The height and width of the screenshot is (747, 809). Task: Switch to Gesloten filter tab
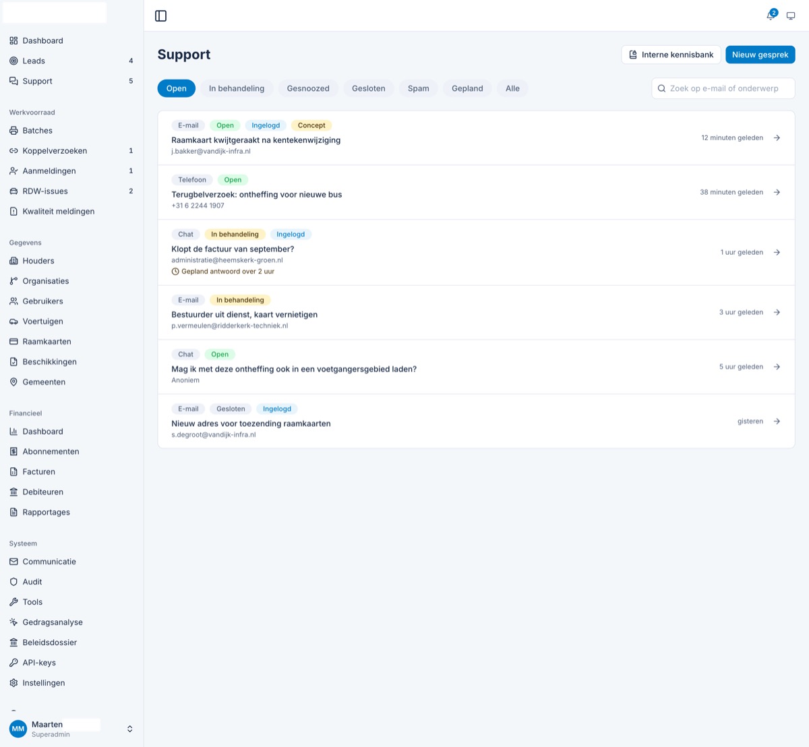(369, 88)
